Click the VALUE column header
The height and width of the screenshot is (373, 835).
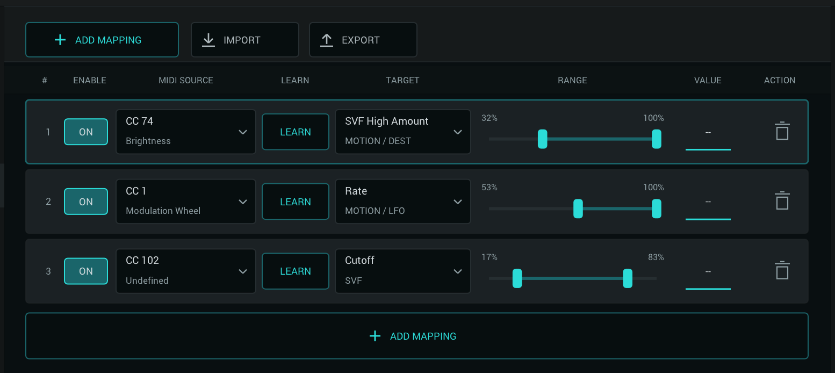point(708,80)
